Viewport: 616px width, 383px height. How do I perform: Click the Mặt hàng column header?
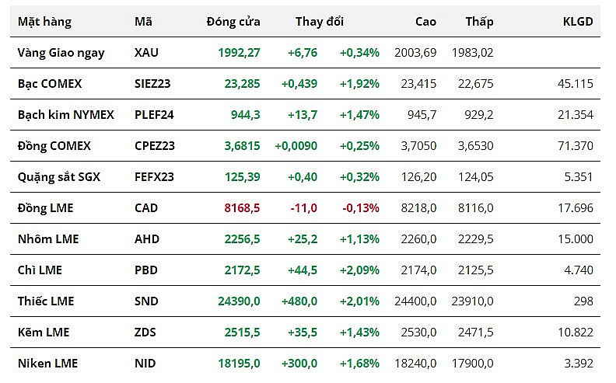(44, 22)
